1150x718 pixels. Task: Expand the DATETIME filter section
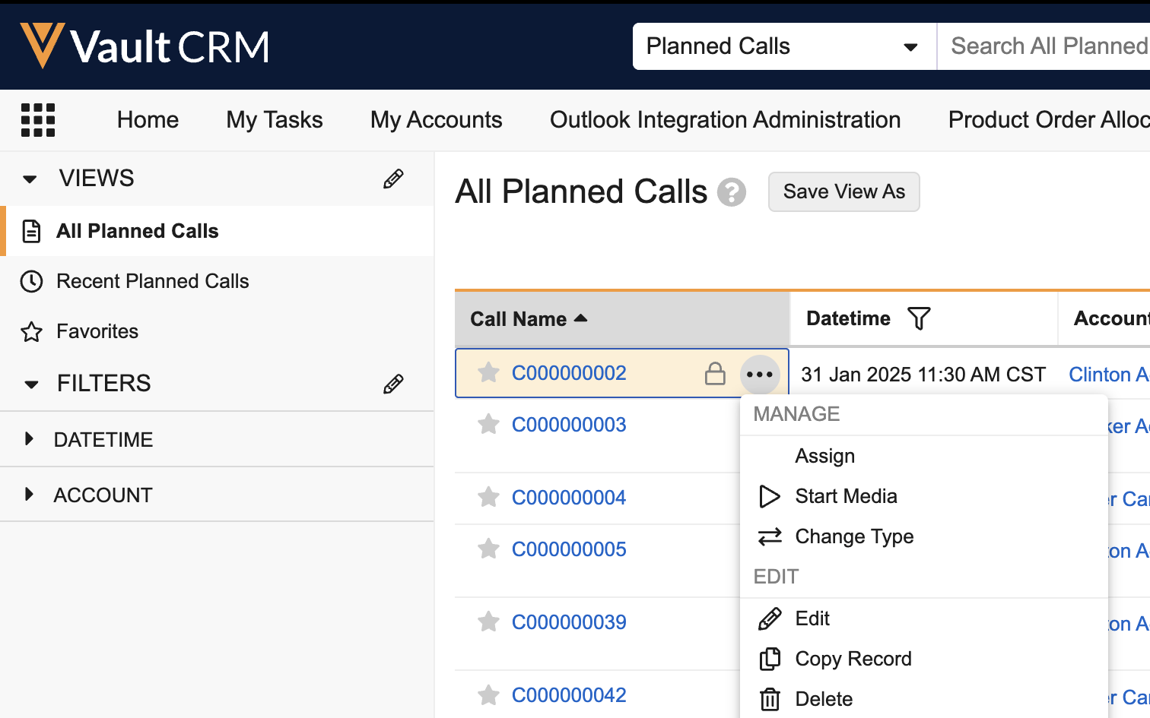point(30,439)
